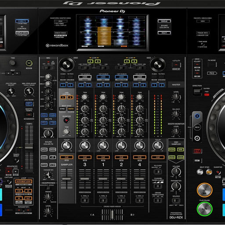Click the channel 1 HI EQ knob
The image size is (225, 225).
103,109
